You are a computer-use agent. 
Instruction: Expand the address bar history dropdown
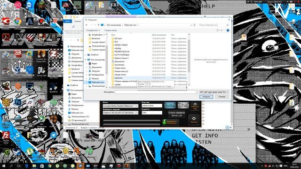click(x=191, y=25)
